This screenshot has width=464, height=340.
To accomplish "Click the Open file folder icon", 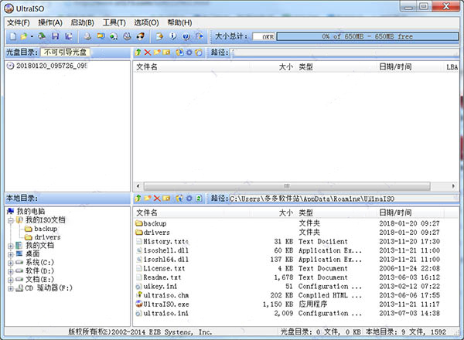I will pos(23,36).
